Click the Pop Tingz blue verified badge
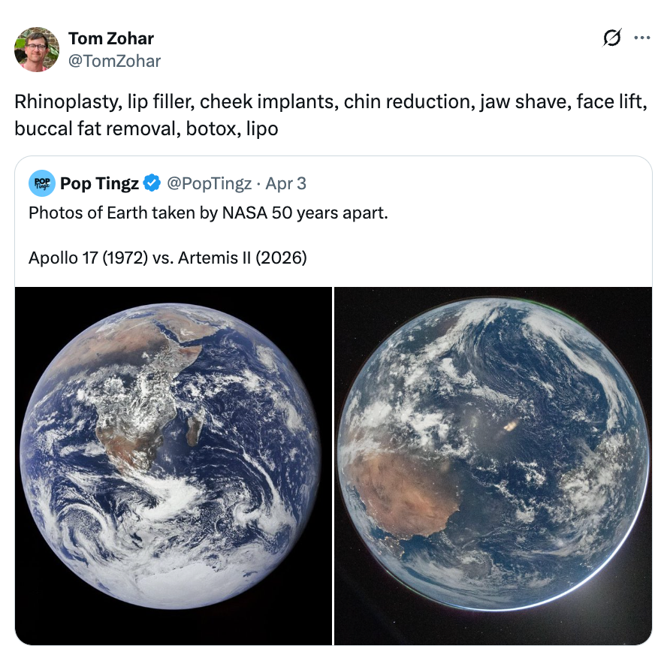This screenshot has height=655, width=661. coord(152,183)
